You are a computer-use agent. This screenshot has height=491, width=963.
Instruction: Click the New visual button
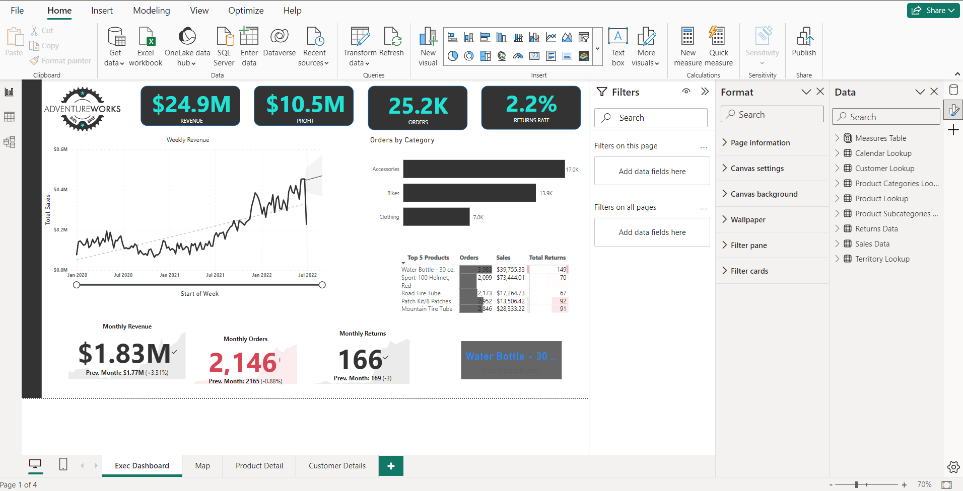(x=428, y=46)
